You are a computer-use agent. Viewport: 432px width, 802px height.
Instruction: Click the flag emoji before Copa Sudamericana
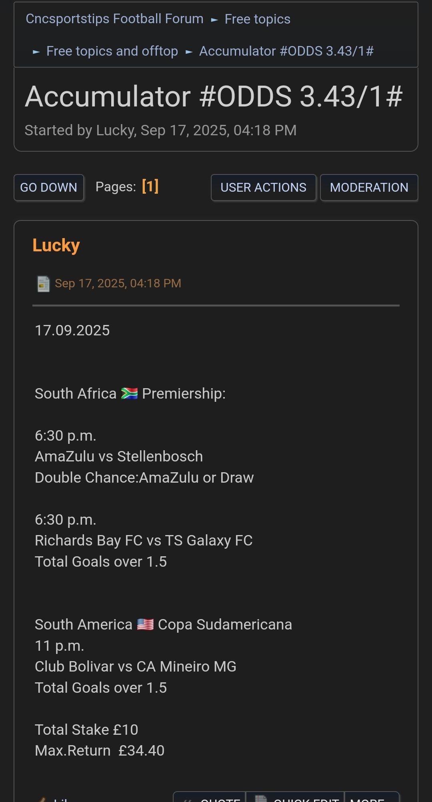pos(145,625)
